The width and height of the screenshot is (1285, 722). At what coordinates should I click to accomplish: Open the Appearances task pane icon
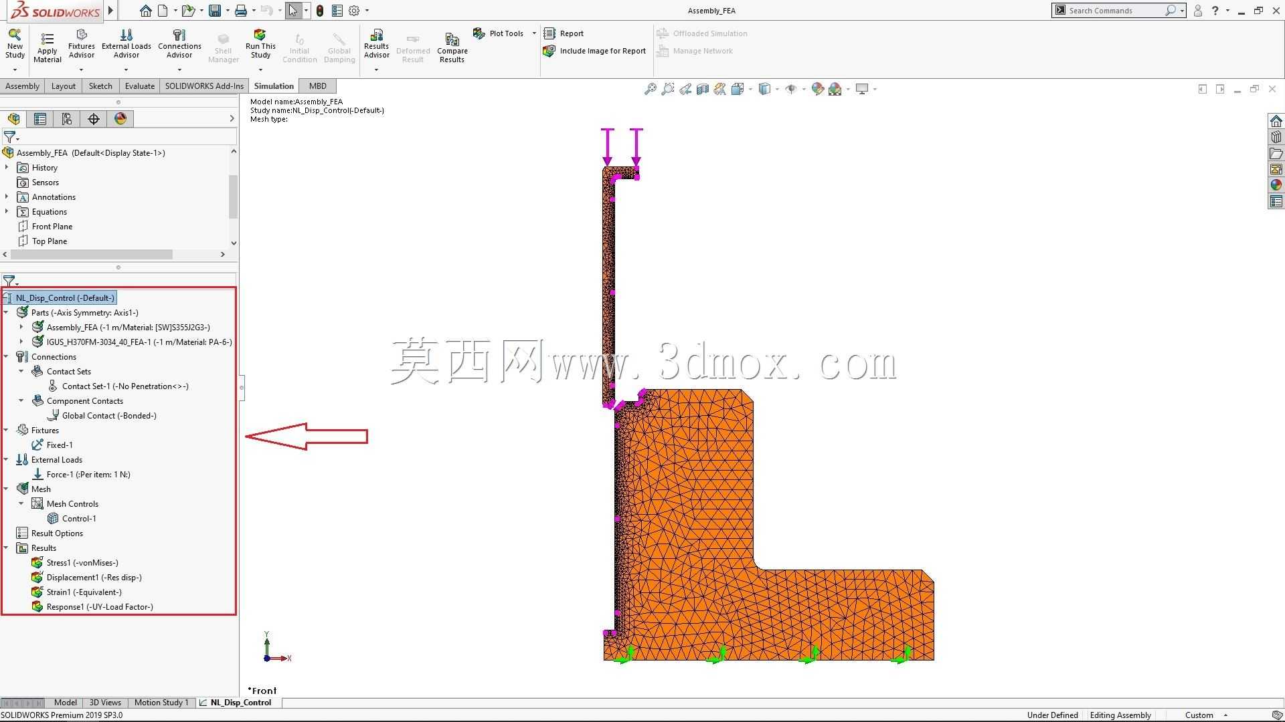(x=1276, y=185)
